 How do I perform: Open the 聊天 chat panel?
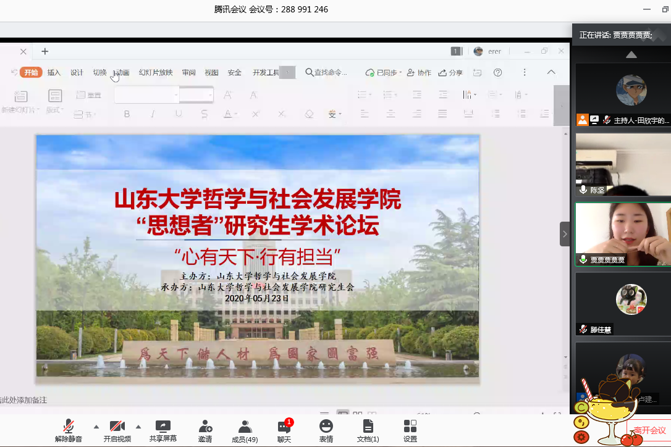284,431
